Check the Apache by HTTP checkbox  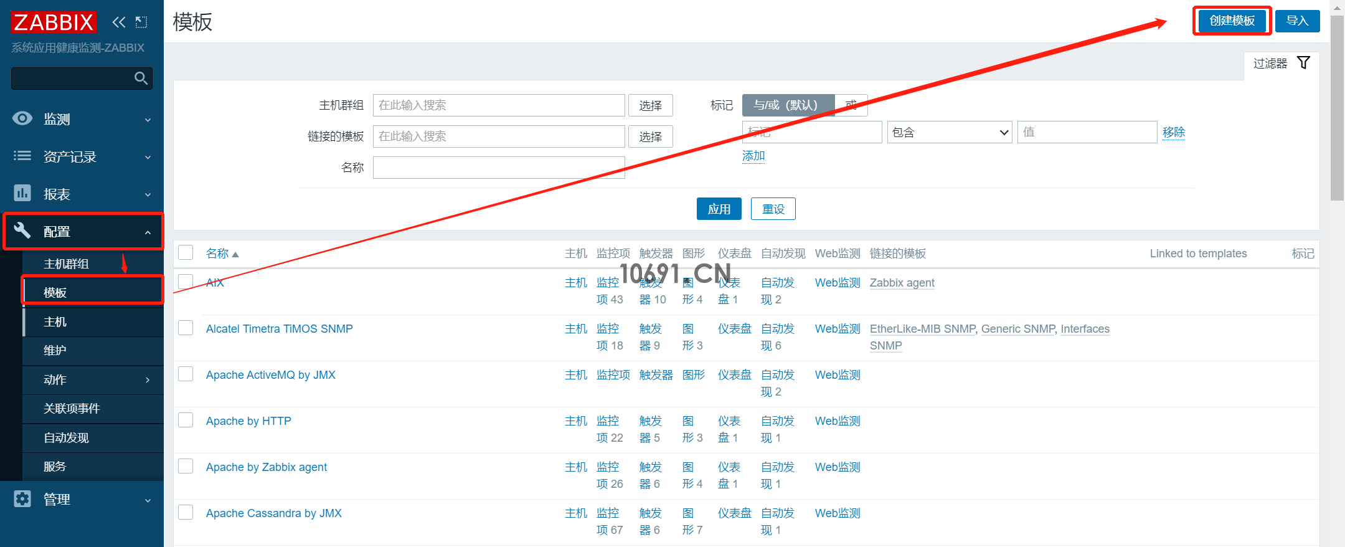(x=186, y=419)
